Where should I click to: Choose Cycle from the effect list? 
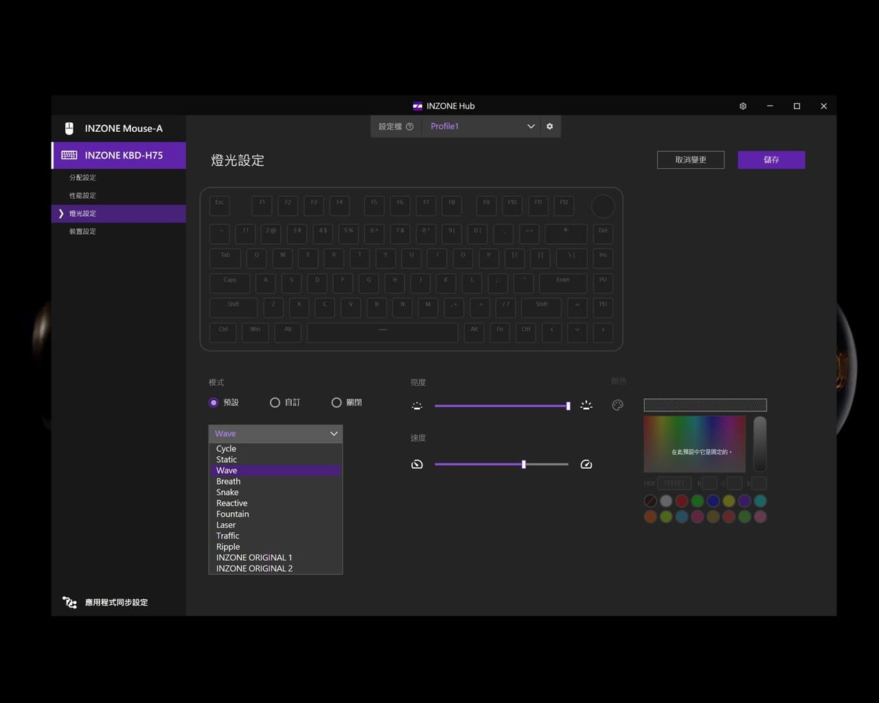275,448
